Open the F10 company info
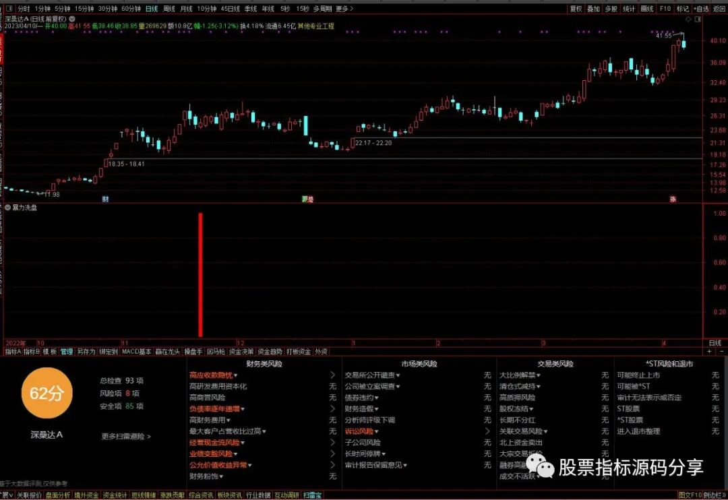 click(665, 8)
